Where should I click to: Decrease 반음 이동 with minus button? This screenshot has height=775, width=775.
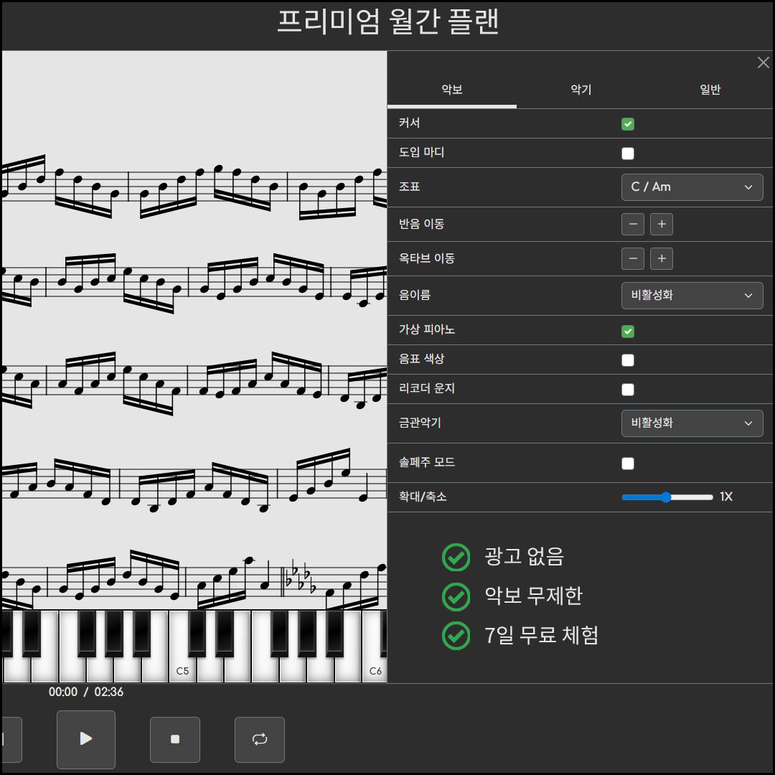[x=633, y=225]
